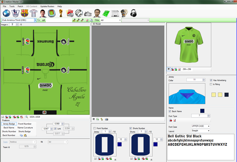Click the delete kit red X toolbar icon
This screenshot has height=162, width=237.
click(x=87, y=20)
